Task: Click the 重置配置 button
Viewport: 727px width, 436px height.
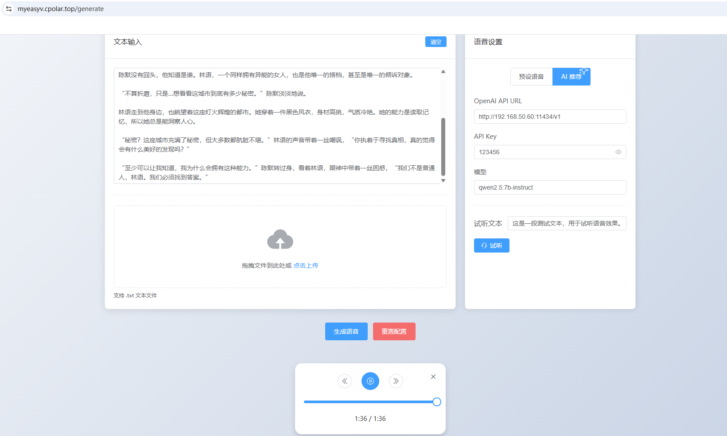Action: [394, 331]
